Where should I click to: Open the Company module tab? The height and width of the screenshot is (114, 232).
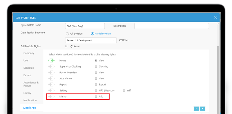pyautogui.click(x=29, y=53)
